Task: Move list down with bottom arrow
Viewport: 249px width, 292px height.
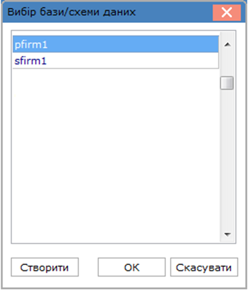Action: (227, 234)
